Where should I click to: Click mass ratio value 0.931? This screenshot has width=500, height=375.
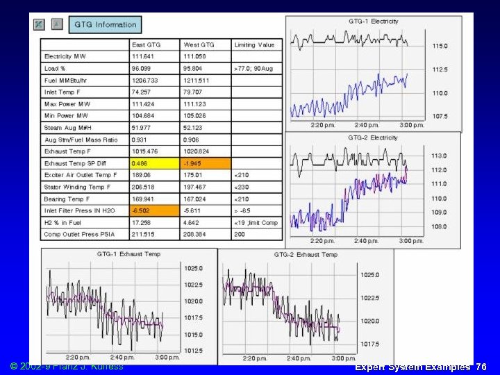click(x=139, y=140)
